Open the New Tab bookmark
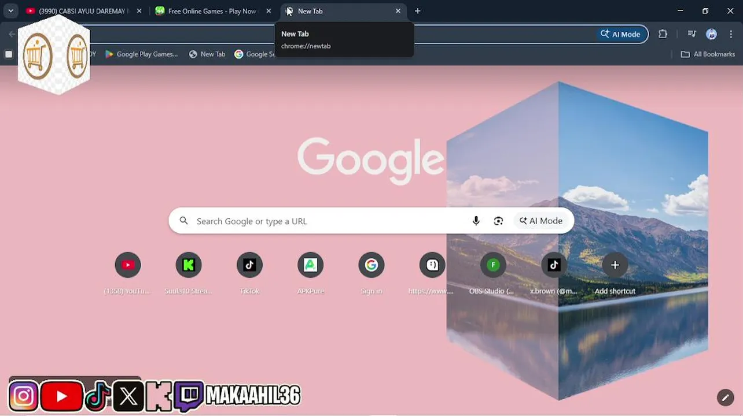The image size is (743, 416). 207,54
